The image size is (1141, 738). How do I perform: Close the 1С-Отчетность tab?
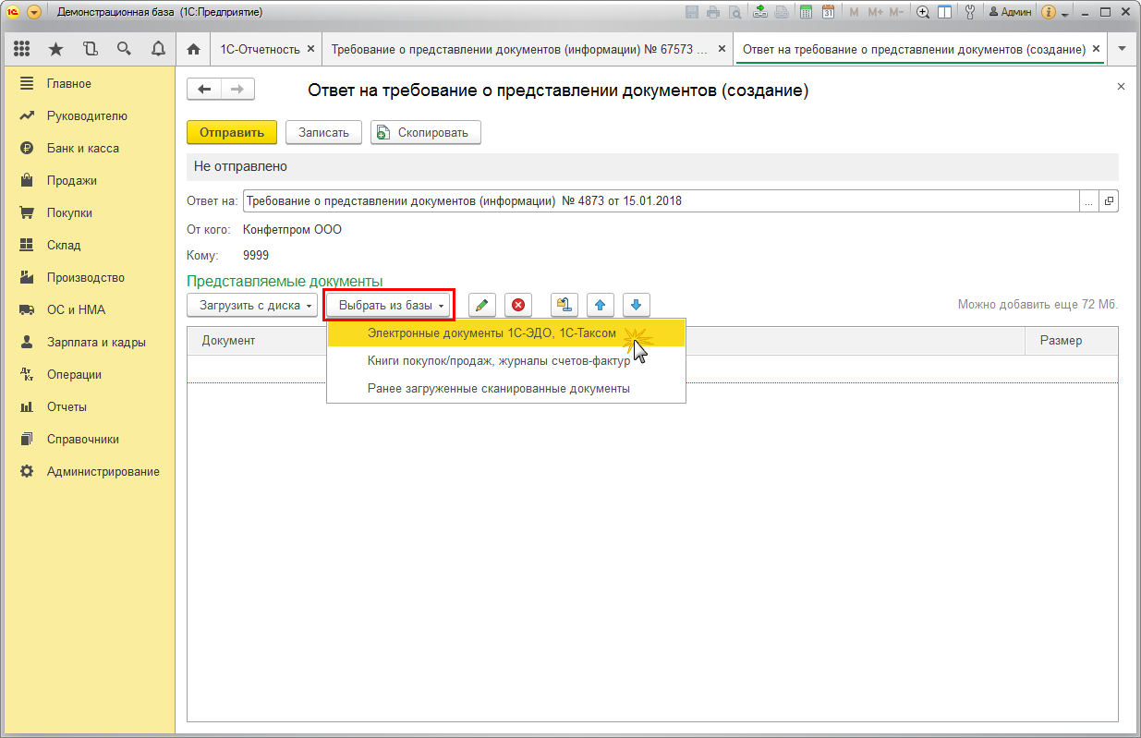[x=310, y=49]
